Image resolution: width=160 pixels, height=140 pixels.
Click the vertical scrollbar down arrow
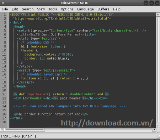pos(158,126)
